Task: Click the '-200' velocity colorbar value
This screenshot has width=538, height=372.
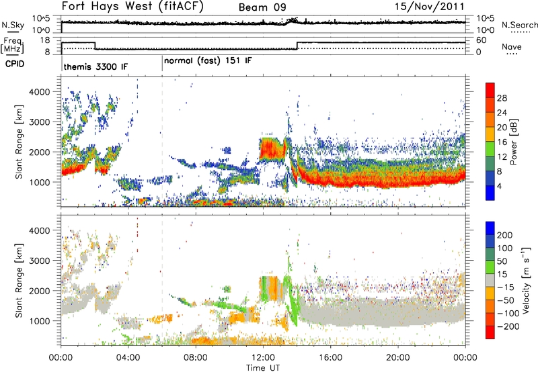Action: tap(508, 326)
